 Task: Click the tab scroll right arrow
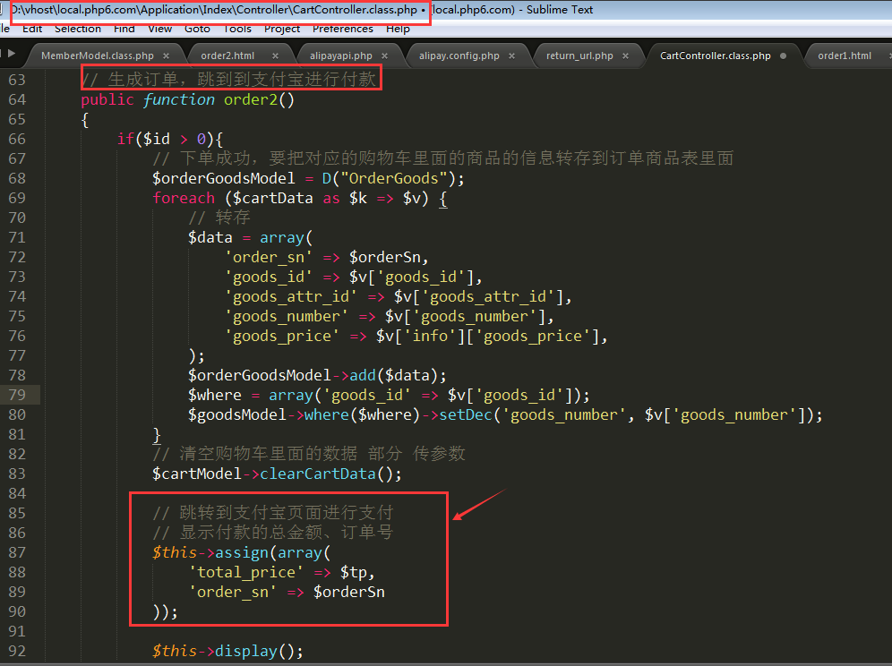coord(12,55)
